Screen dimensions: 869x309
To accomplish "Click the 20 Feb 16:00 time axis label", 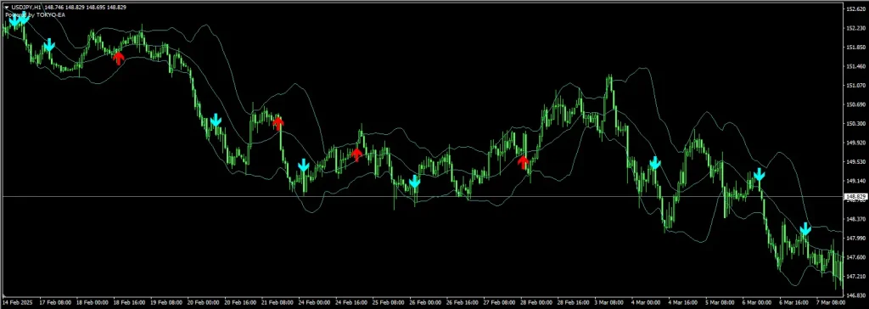I will coord(240,303).
